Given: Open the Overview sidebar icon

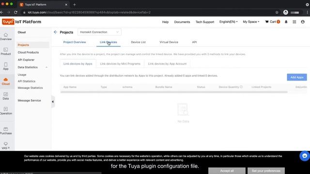Looking at the screenshot, I should [x=5, y=37].
